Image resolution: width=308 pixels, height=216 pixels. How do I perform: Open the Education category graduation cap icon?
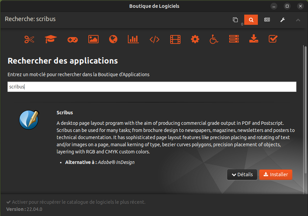coord(51,39)
